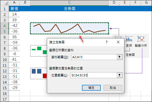Select column F header
The width and height of the screenshot is (152, 102).
tap(136, 3)
